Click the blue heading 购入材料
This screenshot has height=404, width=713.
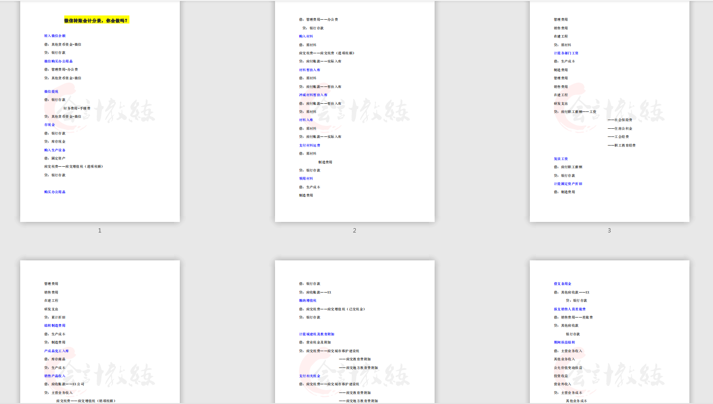coord(306,37)
